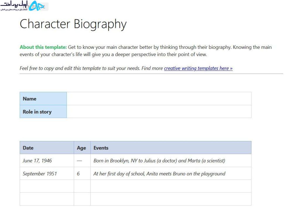Image resolution: width=300 pixels, height=209 pixels.
Task: Open the creative writing templates here link
Action: click(198, 68)
